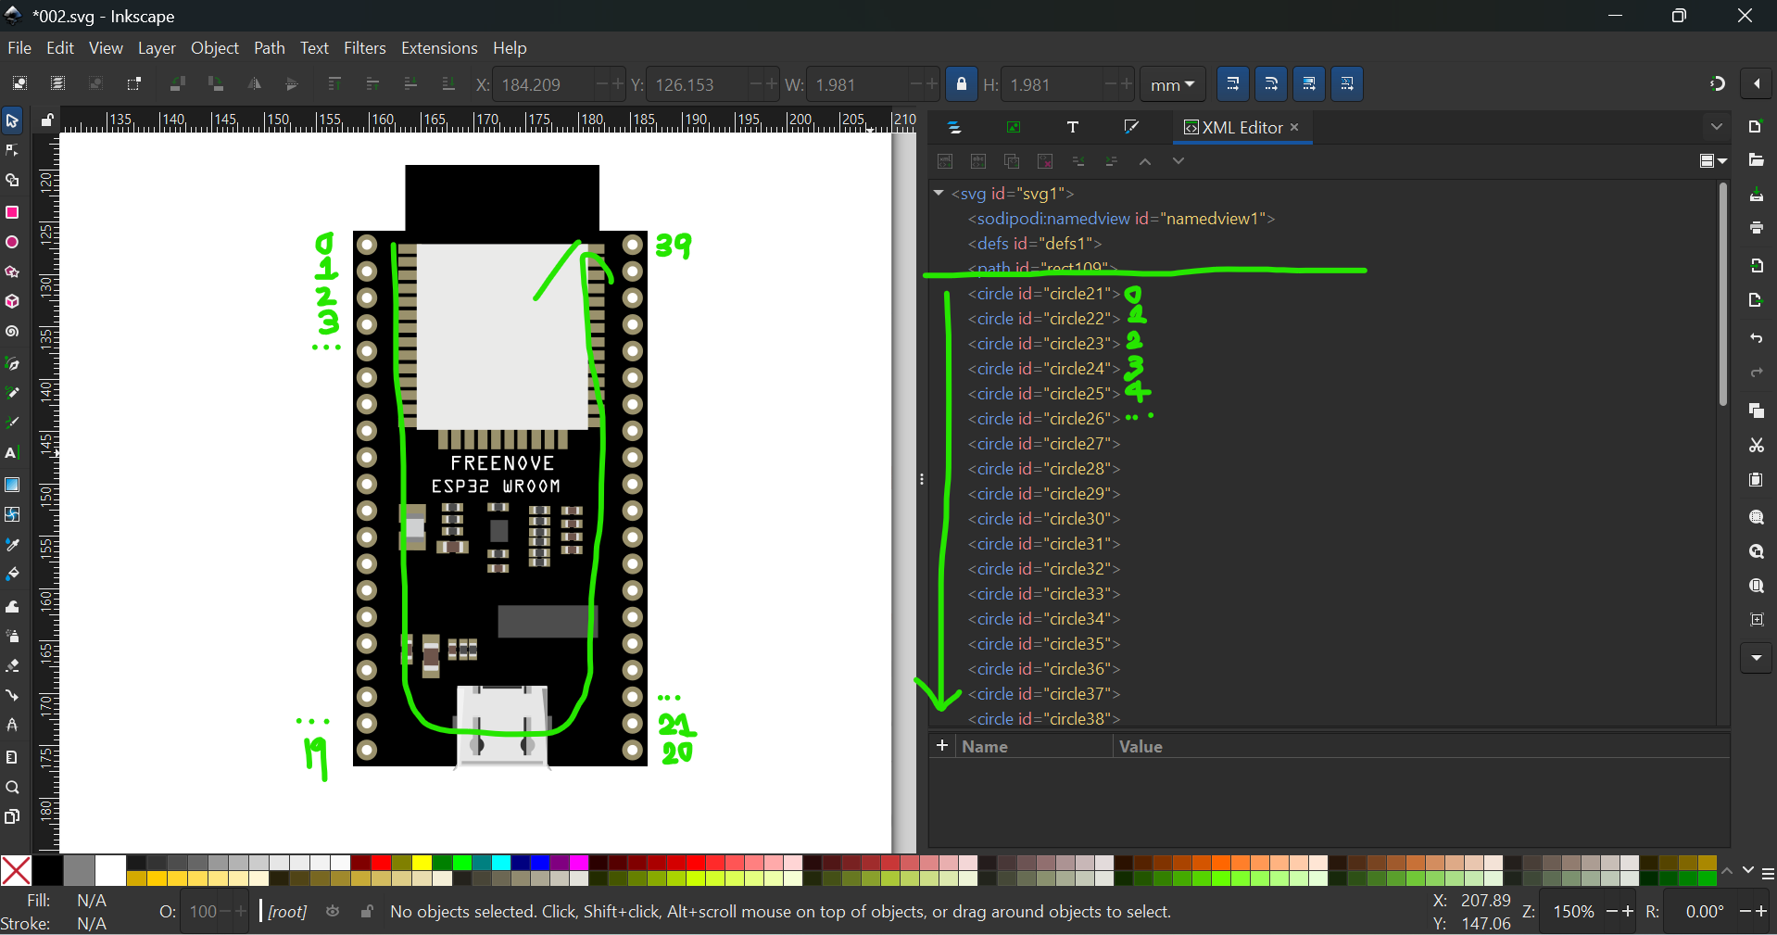Screen dimensions: 1777x935
Task: Open the Extensions menu
Action: (439, 48)
